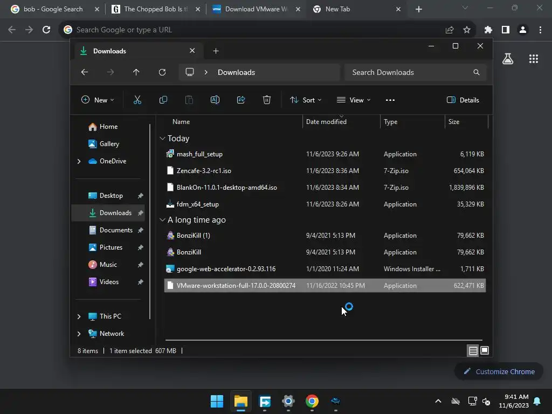
Task: Expand Network in navigation pane
Action: click(79, 334)
